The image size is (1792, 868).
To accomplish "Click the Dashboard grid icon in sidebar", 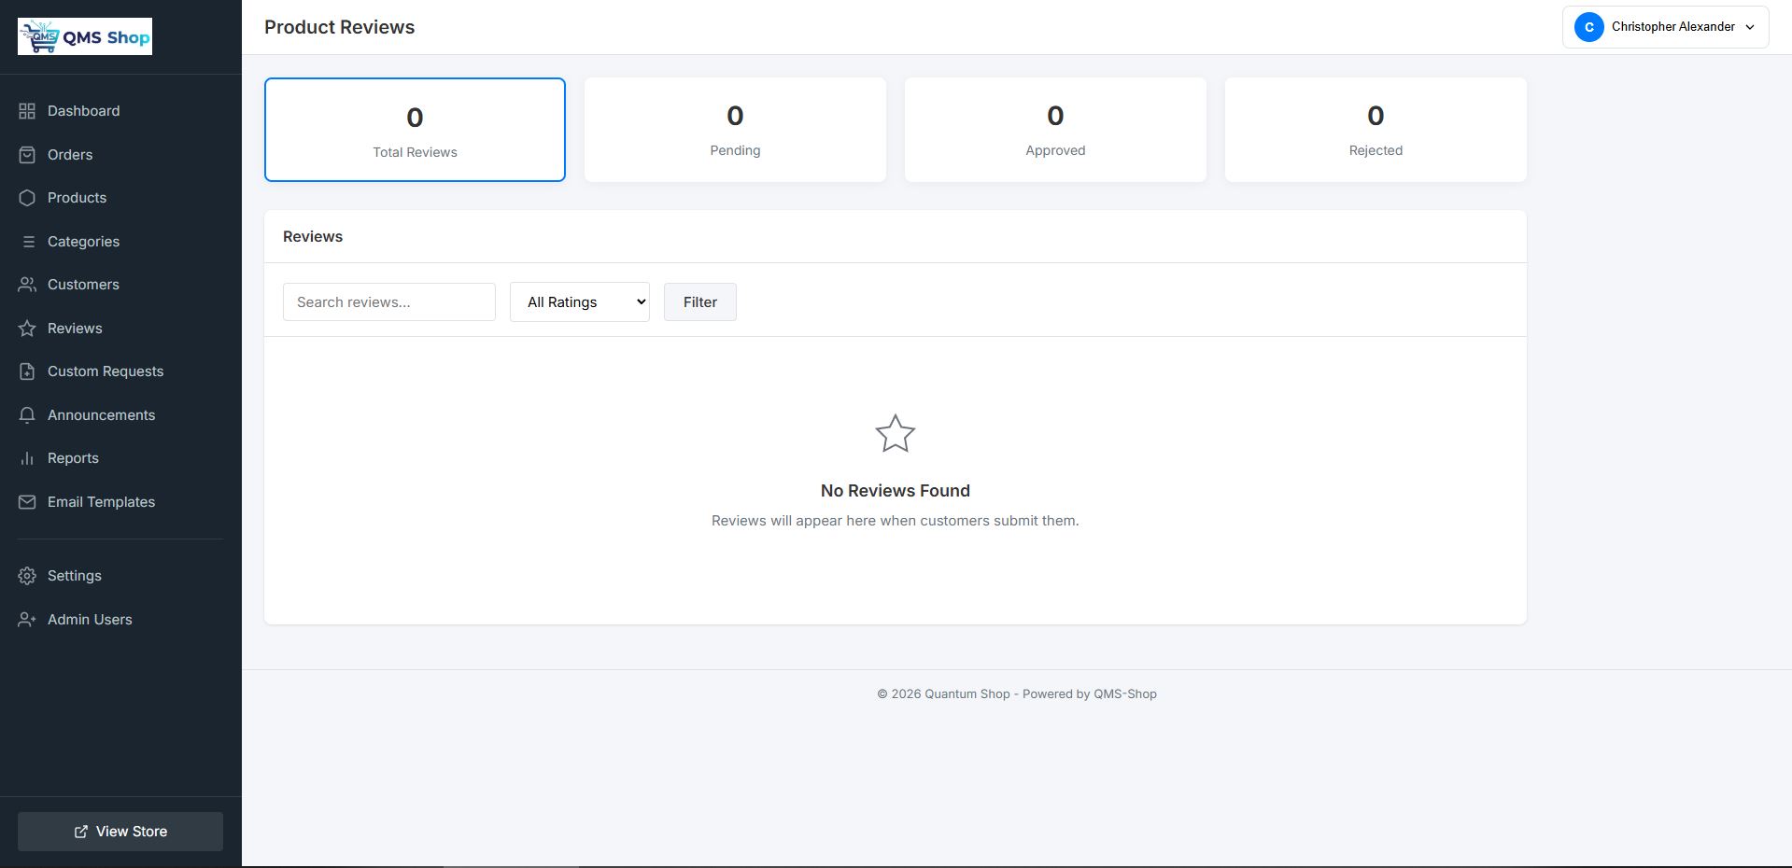I will point(27,111).
